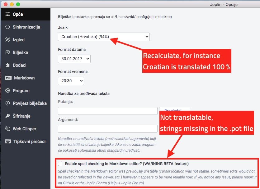
Task: Enable spell checking in Markdown editor
Action: 60,164
